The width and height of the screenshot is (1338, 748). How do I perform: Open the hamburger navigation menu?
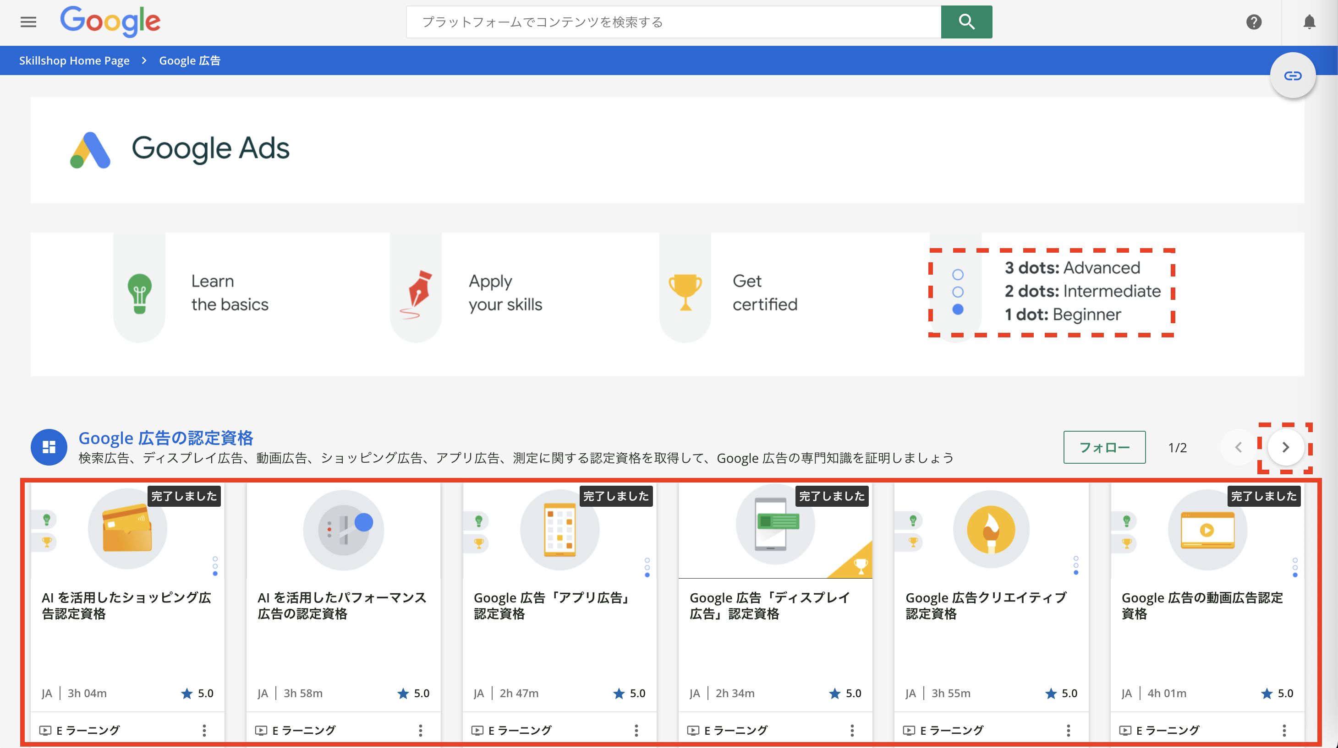pyautogui.click(x=28, y=22)
